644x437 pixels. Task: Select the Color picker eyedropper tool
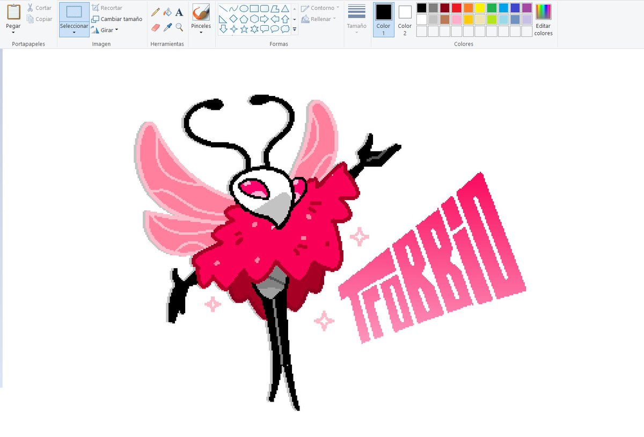[167, 26]
